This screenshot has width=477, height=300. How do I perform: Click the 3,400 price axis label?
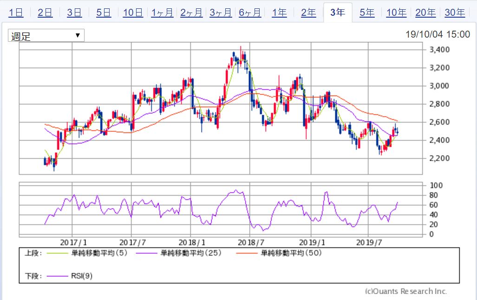pos(439,50)
